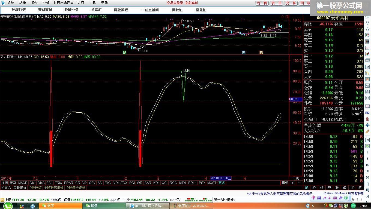
Task: Open the 两融券源 toolbar section
Action: [121, 10]
